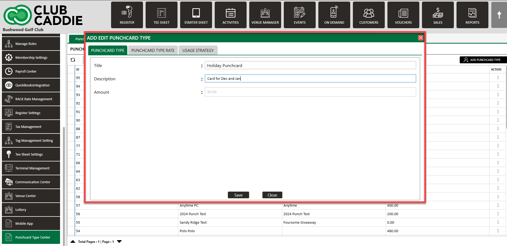The height and width of the screenshot is (246, 507).
Task: Click the scroll-up arrow button at top right
Action: (x=499, y=15)
